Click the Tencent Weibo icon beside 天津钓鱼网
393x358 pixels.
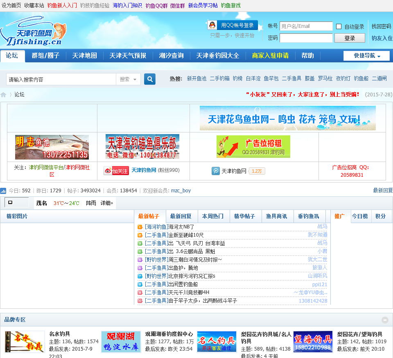tap(216, 171)
